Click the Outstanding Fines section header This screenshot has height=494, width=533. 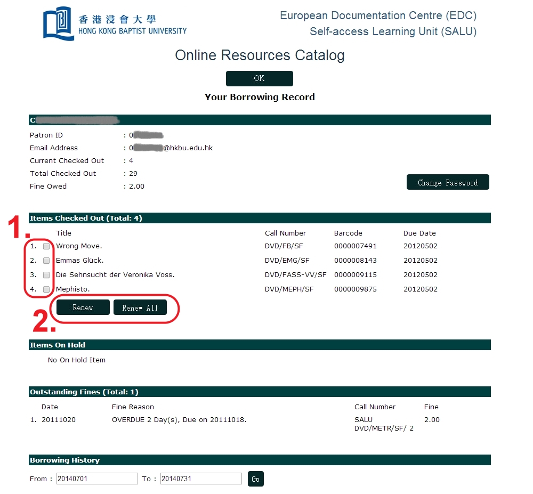[x=84, y=392]
